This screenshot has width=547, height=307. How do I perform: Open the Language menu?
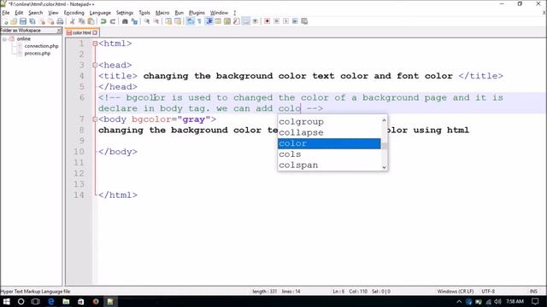coord(100,13)
